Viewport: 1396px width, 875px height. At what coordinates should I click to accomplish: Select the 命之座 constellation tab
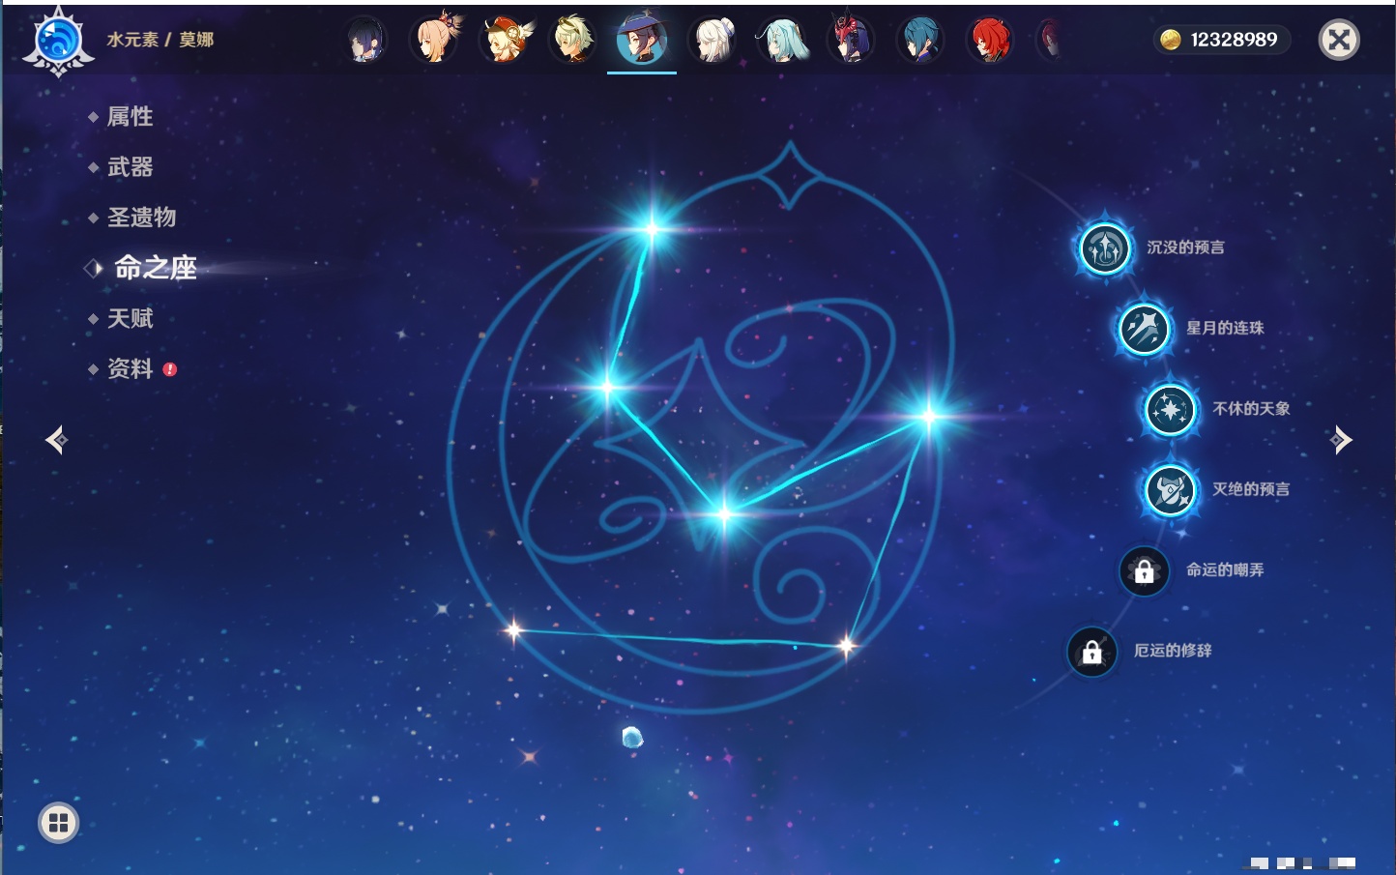tap(156, 268)
